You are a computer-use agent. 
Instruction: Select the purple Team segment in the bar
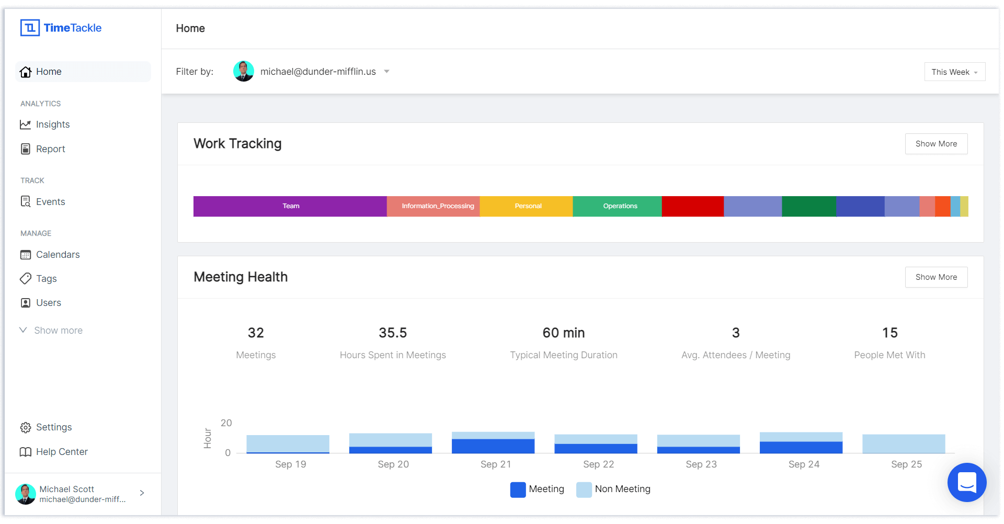290,206
